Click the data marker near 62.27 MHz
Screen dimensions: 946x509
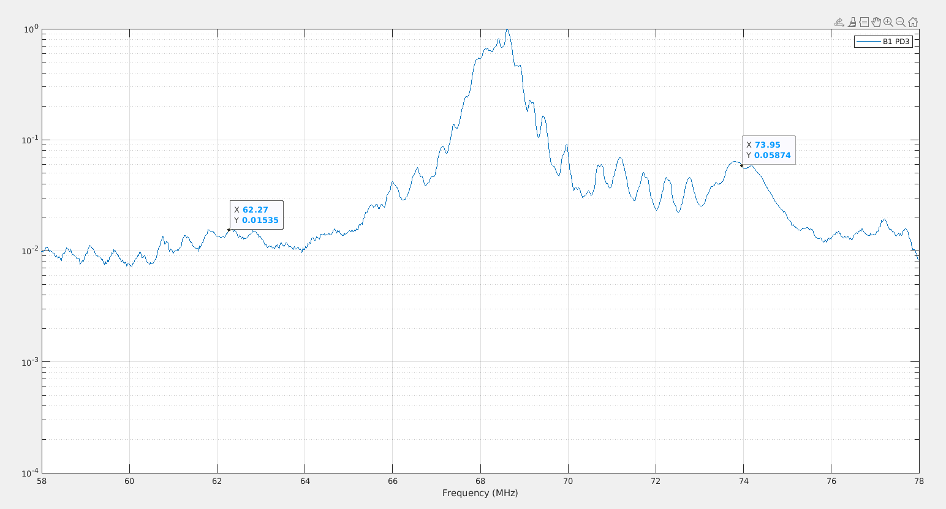(x=229, y=230)
